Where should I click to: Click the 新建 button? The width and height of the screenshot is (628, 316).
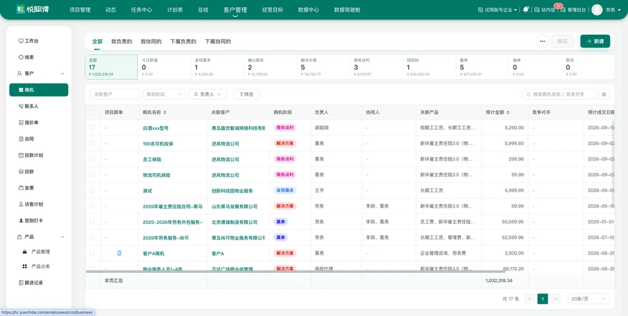(x=595, y=41)
